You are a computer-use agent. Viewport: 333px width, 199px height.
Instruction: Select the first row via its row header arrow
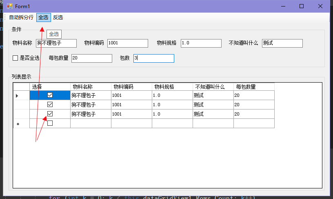[x=22, y=95]
